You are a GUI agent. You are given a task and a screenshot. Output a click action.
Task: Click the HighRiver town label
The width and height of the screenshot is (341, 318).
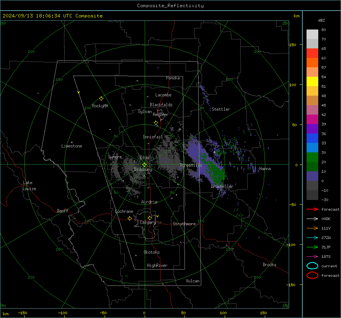157,265
